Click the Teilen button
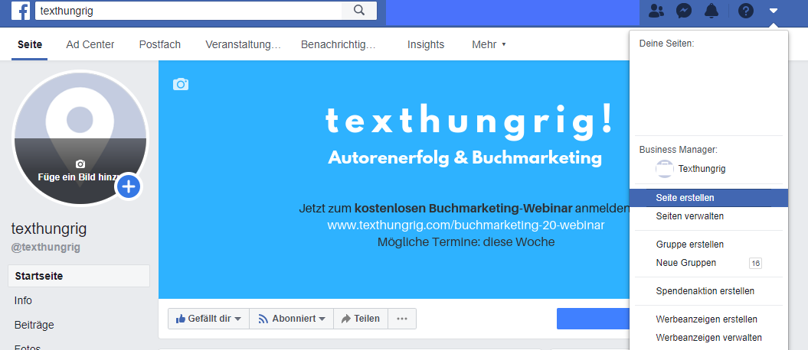This screenshot has width=808, height=350. tap(361, 319)
